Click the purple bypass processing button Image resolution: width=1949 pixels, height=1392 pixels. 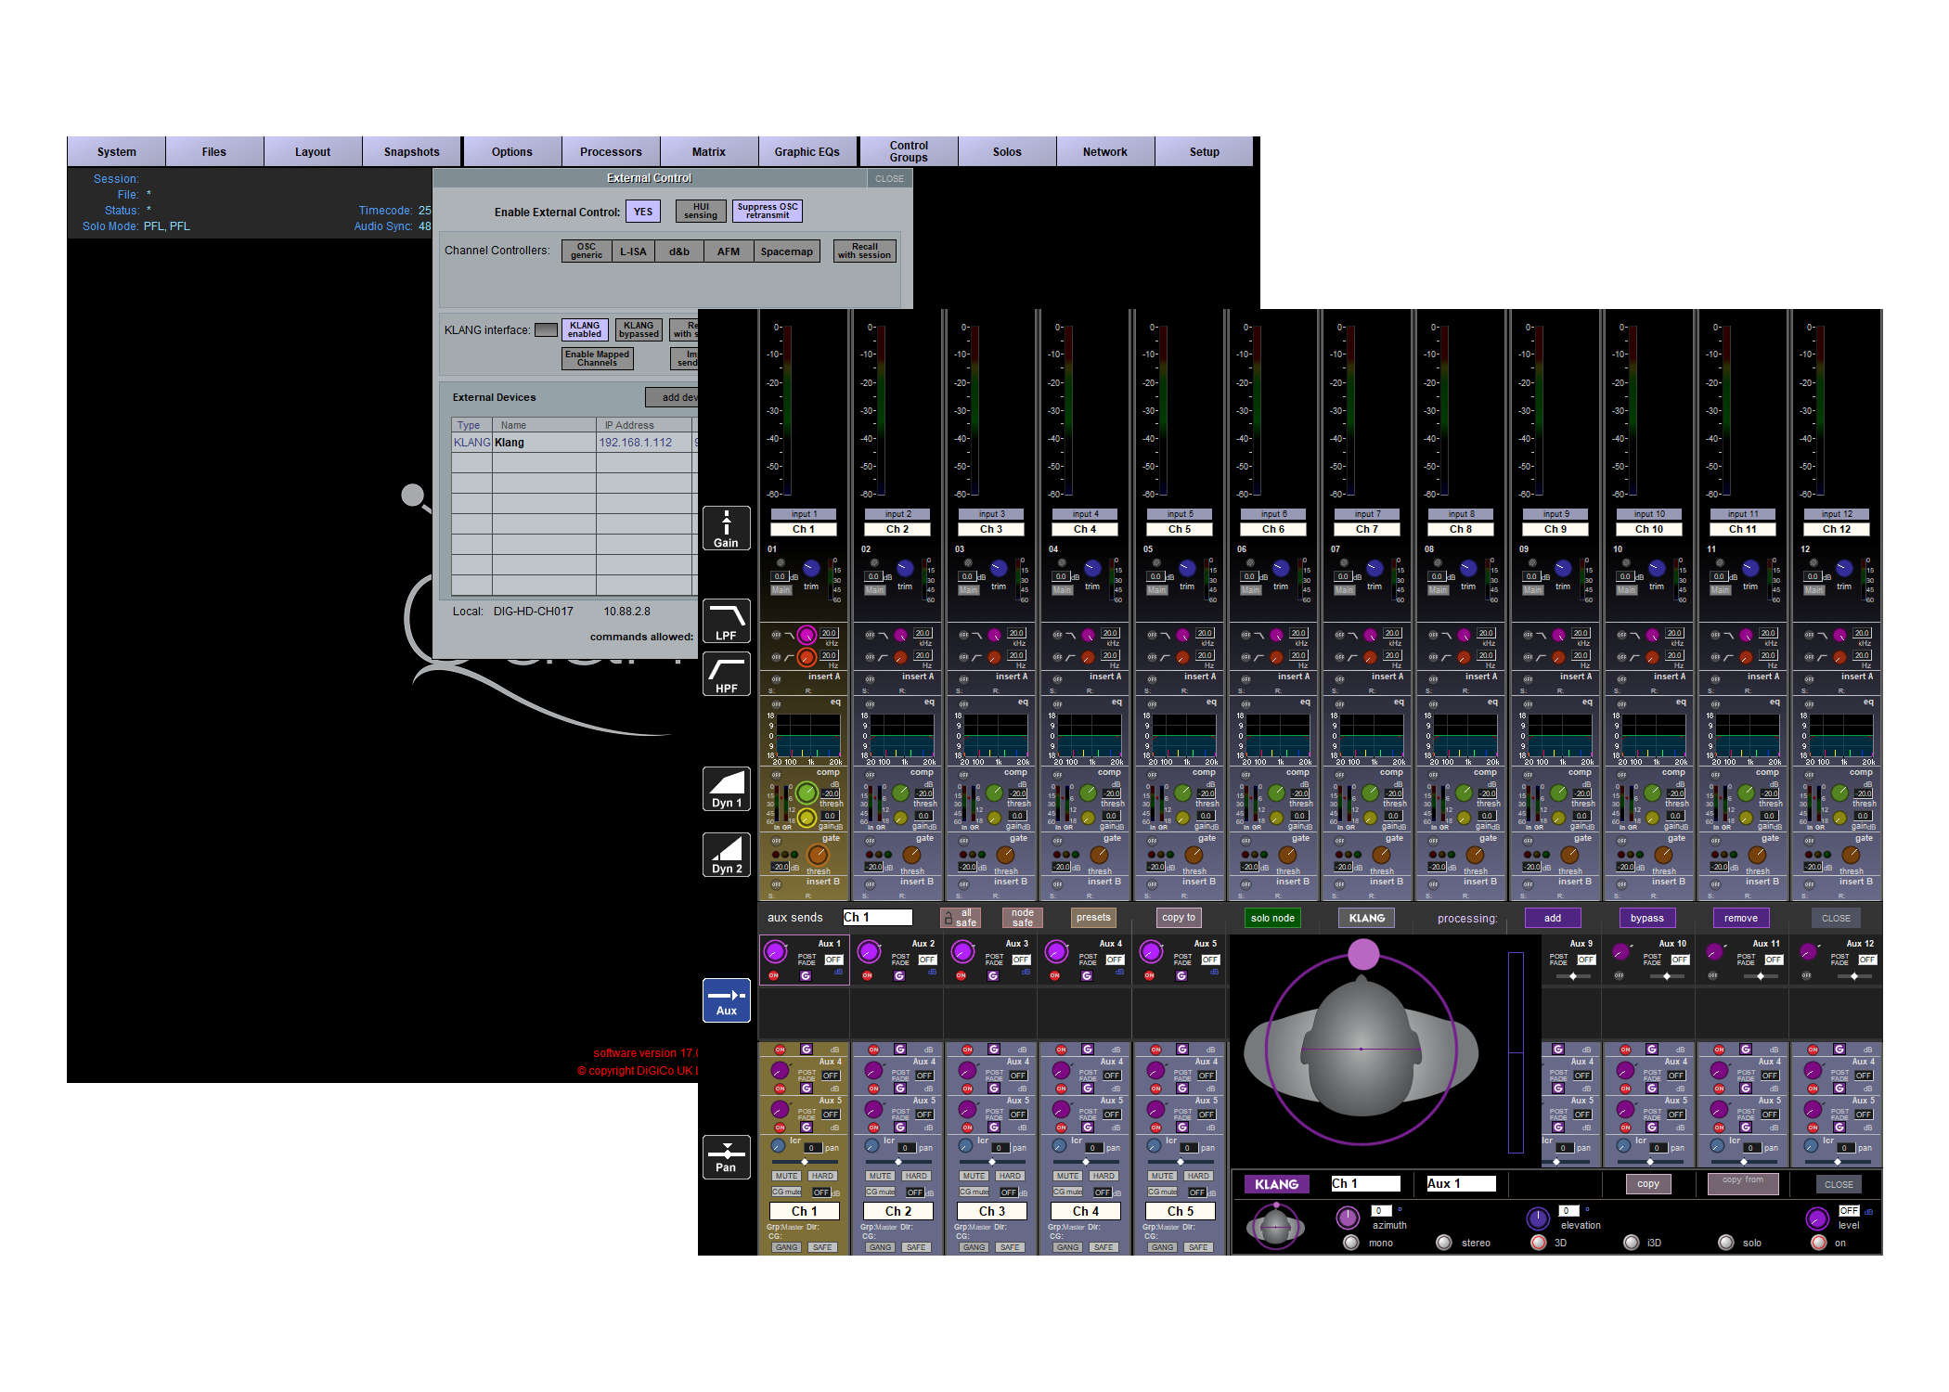(1646, 918)
